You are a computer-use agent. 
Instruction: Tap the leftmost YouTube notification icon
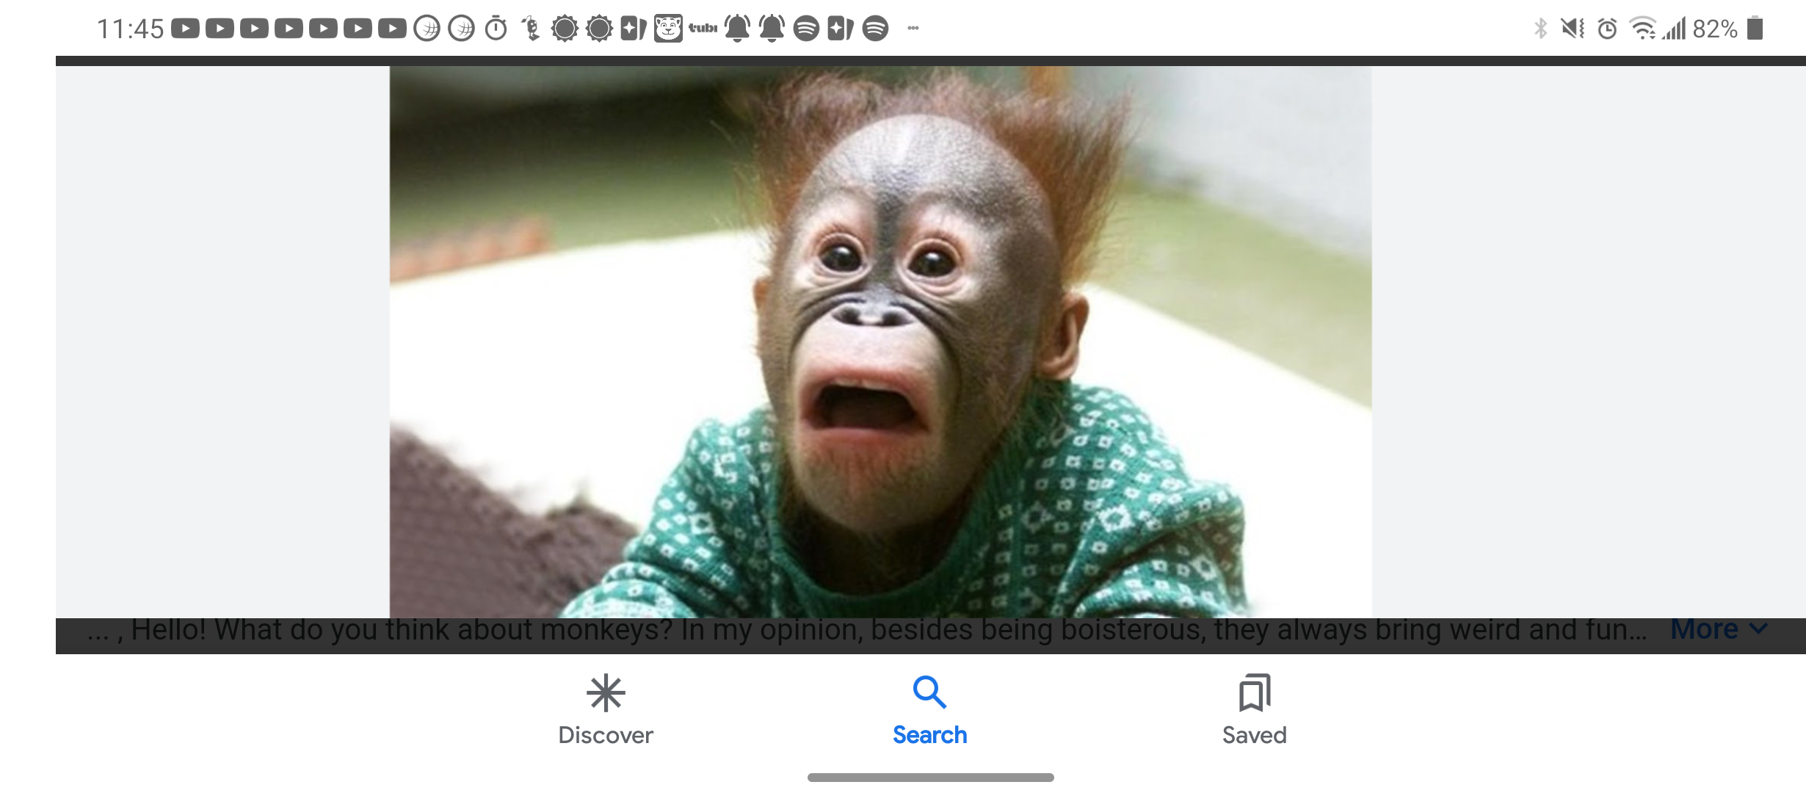coord(185,29)
